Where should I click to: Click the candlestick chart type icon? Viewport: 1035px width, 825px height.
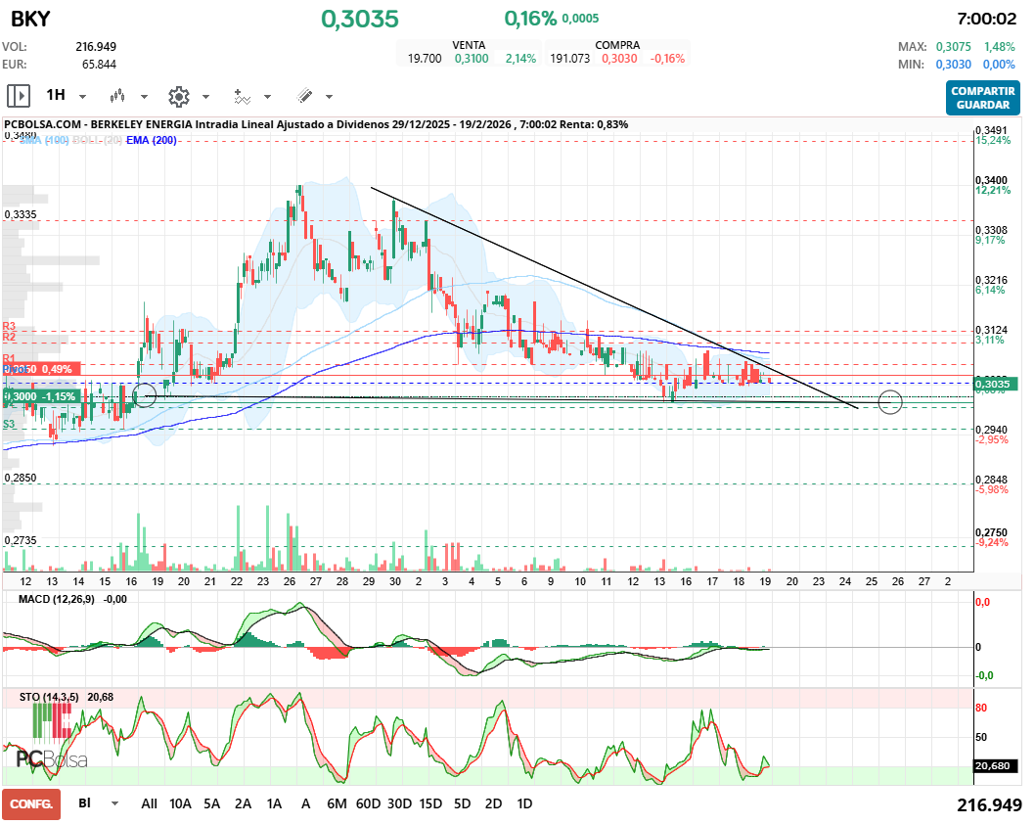pyautogui.click(x=118, y=96)
